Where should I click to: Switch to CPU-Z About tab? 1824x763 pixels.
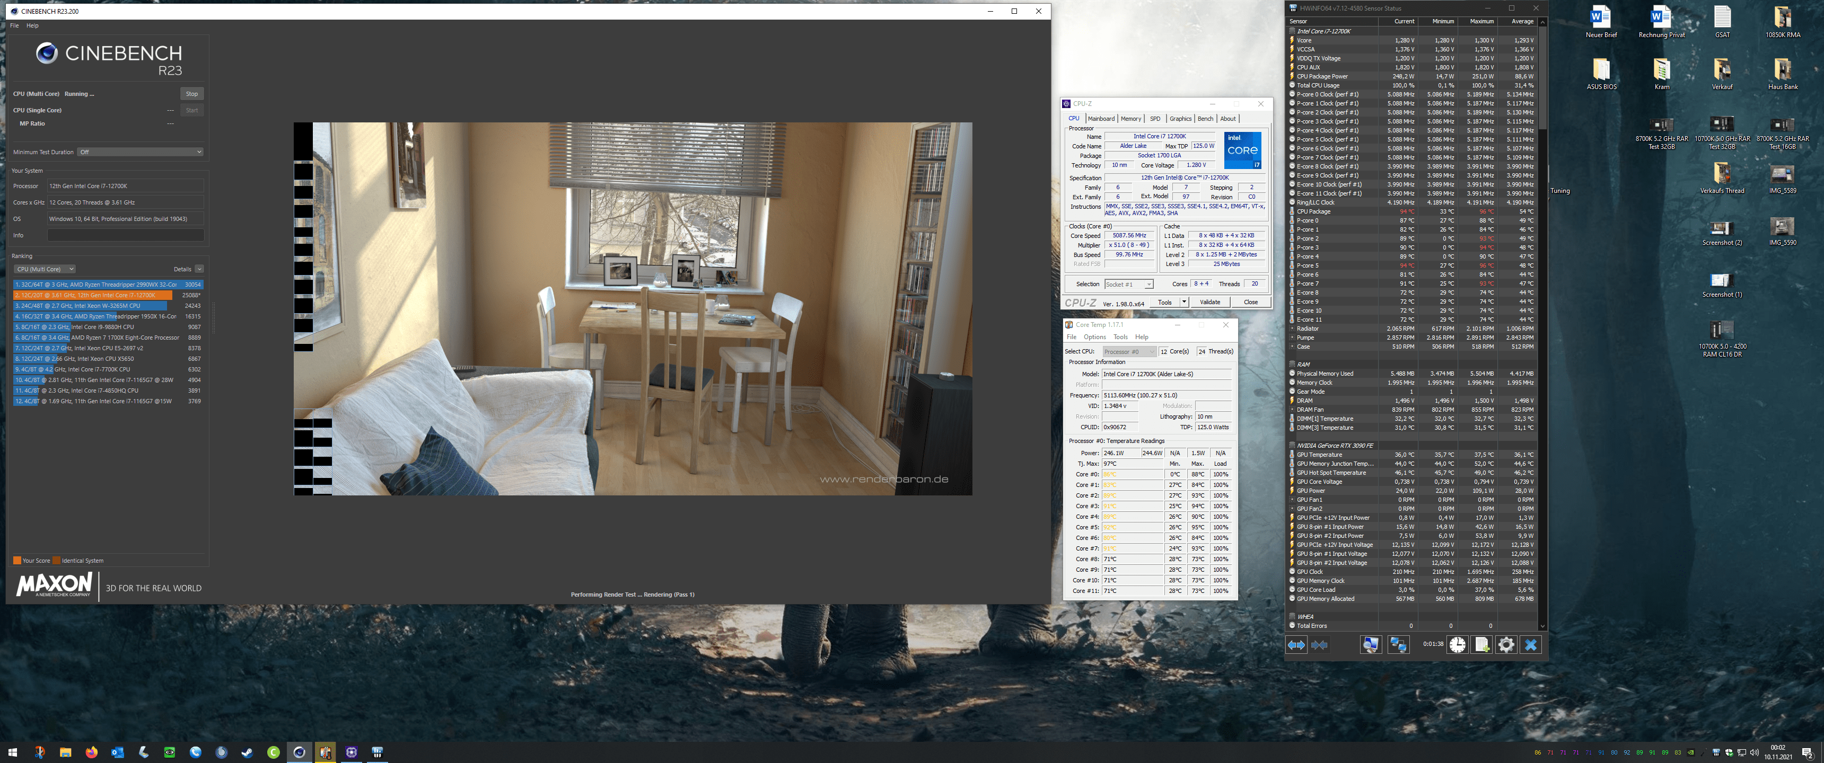pos(1228,119)
